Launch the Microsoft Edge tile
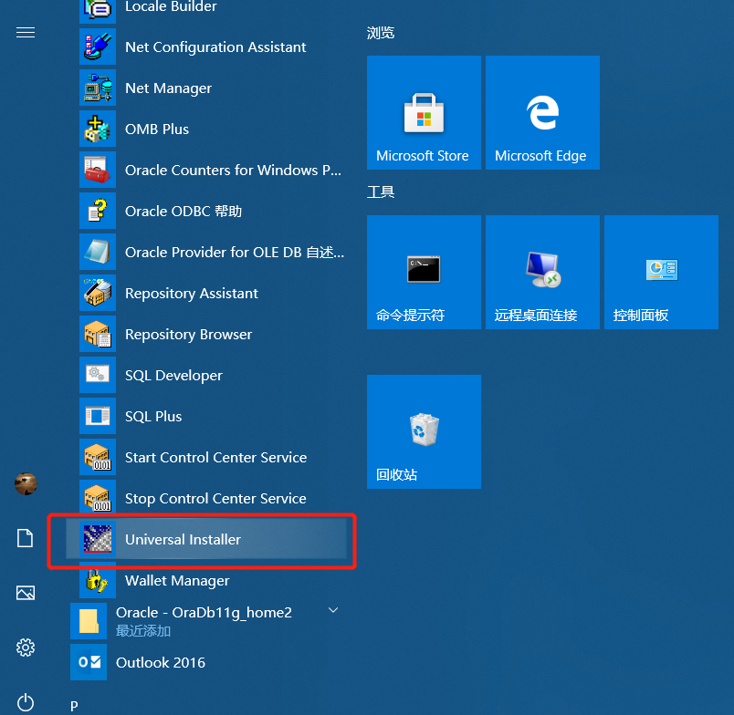This screenshot has height=715, width=734. click(x=542, y=113)
